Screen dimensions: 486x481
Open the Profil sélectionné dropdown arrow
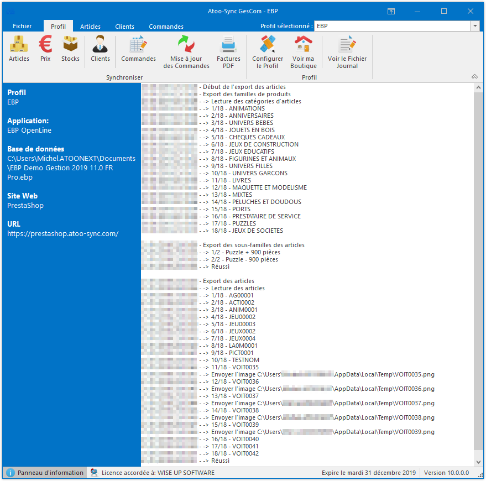point(475,26)
